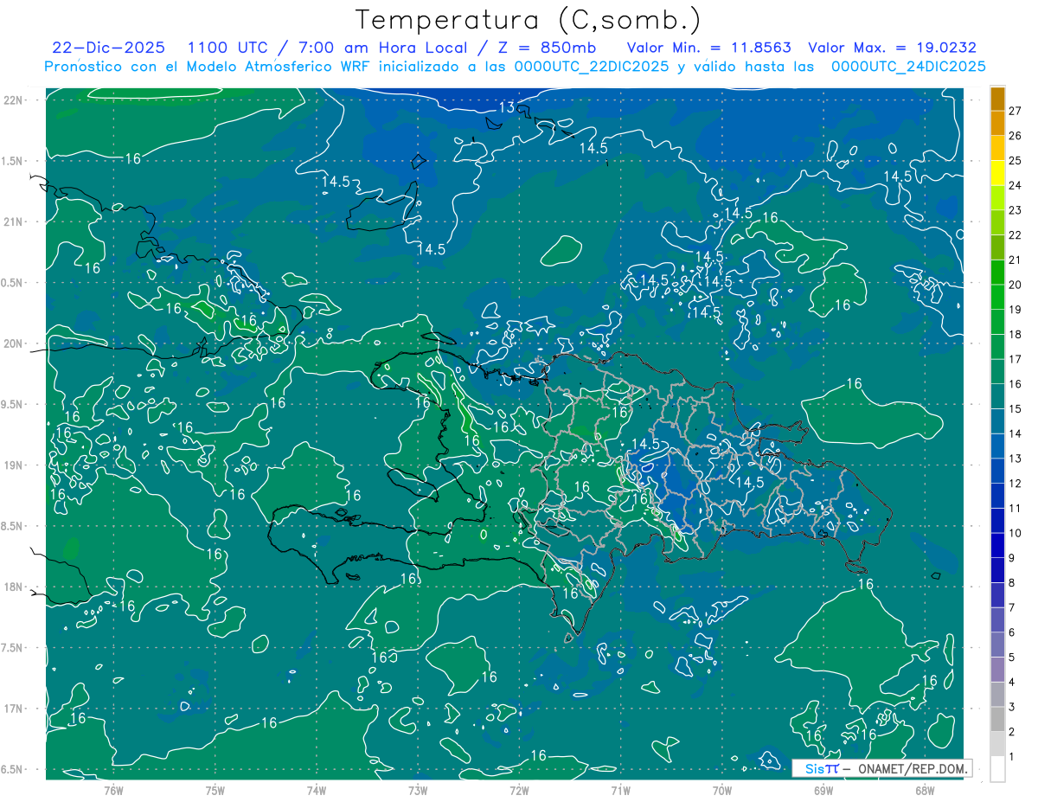Click the bright yellow swatch in the color legend
This screenshot has width=1038, height=802.
(x=997, y=173)
